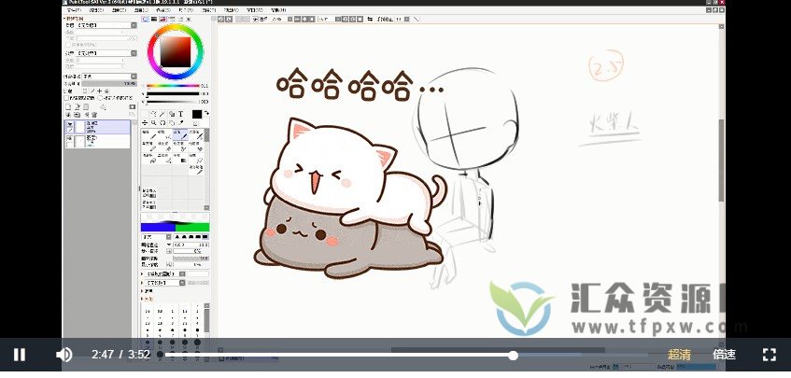Click the redo button in toolbar
Image resolution: width=791 pixels, height=378 pixels.
tap(229, 20)
